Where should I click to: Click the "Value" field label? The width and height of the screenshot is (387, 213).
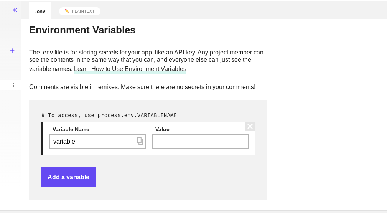point(162,129)
